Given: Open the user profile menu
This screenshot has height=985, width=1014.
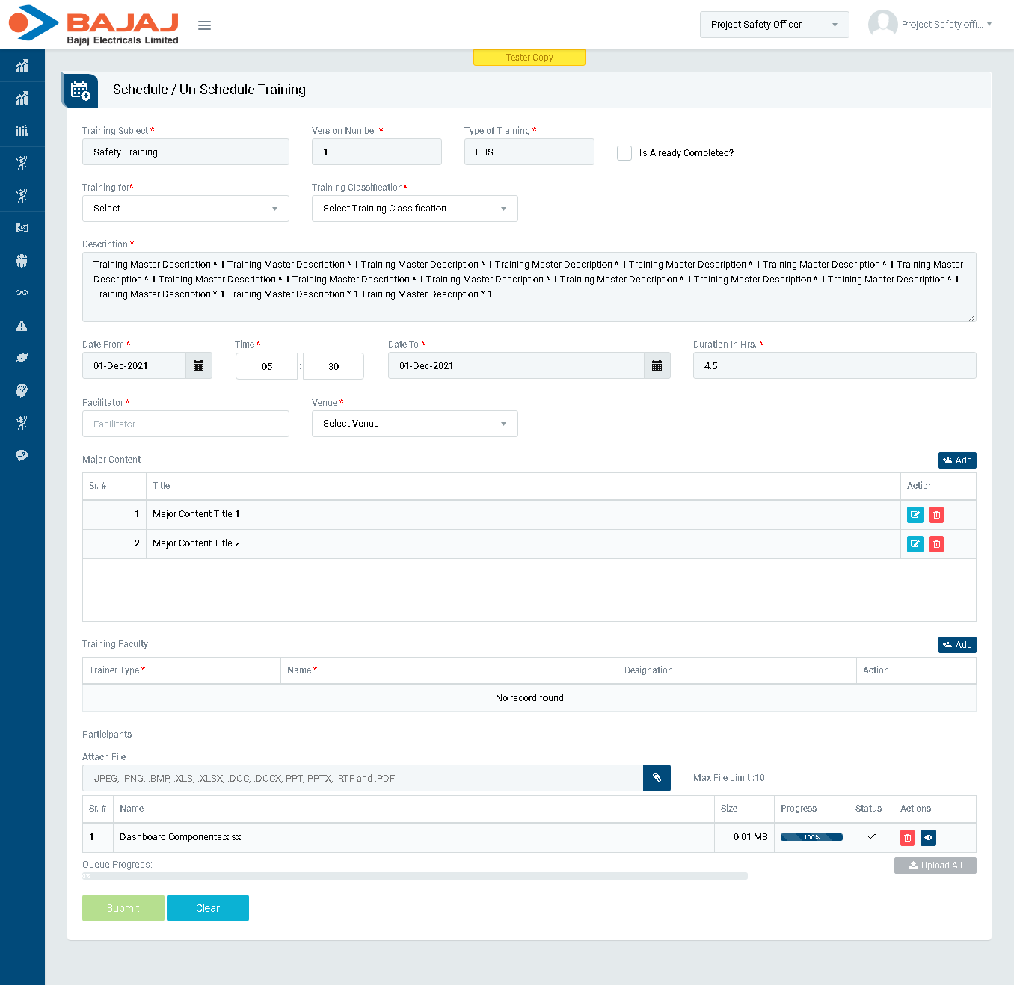Looking at the screenshot, I should pyautogui.click(x=930, y=25).
